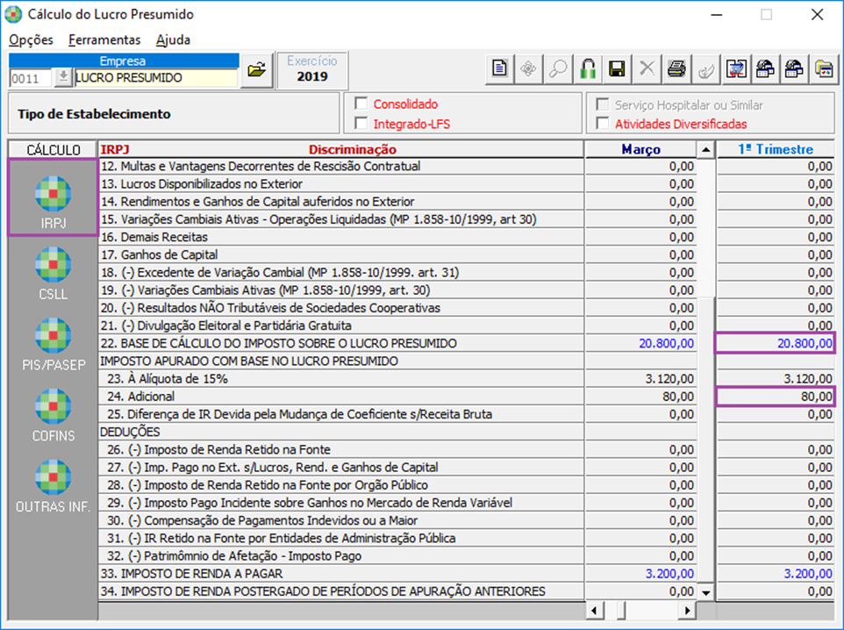The width and height of the screenshot is (844, 630).
Task: Select row 17. Ganhos de Capital
Action: (x=341, y=255)
